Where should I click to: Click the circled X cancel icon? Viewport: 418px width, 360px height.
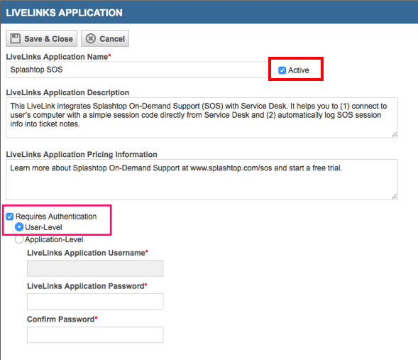[90, 38]
